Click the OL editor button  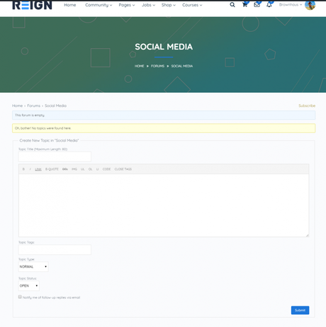[x=90, y=169]
